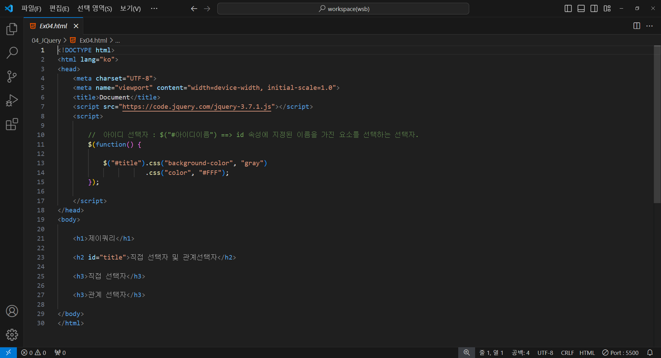
Task: Open the 파일(F) menu
Action: pos(31,9)
